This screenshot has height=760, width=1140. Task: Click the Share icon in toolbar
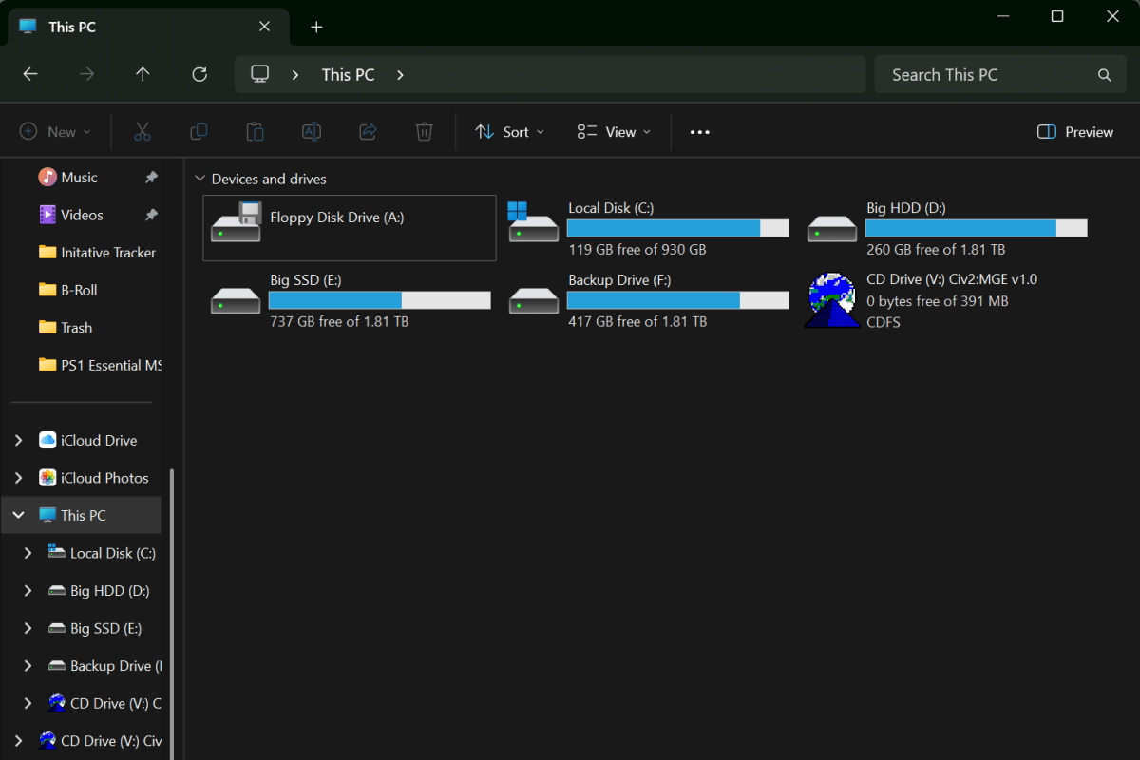point(369,132)
